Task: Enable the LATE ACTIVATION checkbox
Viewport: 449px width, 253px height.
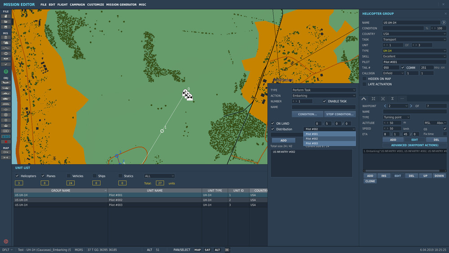Action: point(365,84)
